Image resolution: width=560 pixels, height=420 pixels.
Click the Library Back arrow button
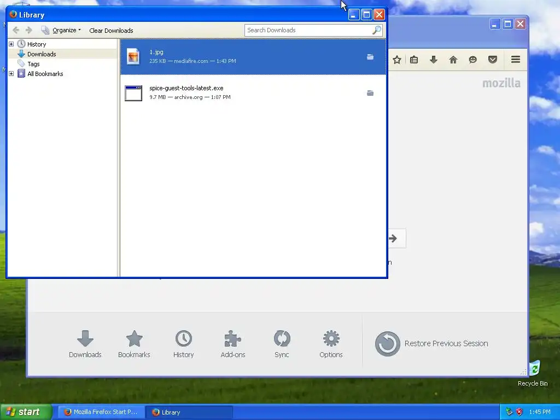coord(16,31)
